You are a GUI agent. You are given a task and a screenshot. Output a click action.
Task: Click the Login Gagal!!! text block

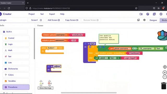(130, 58)
